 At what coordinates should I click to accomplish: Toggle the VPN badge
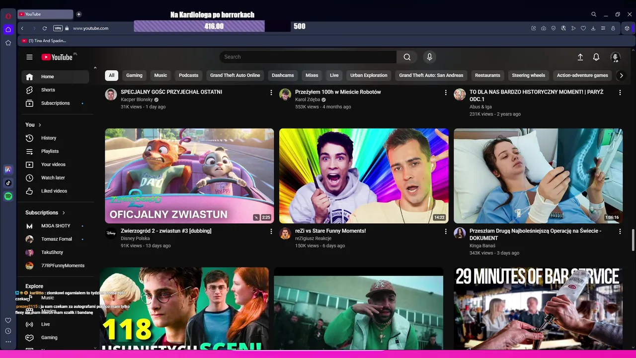pyautogui.click(x=58, y=28)
